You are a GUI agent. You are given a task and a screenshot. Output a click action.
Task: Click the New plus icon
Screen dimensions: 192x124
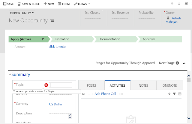point(45,4)
